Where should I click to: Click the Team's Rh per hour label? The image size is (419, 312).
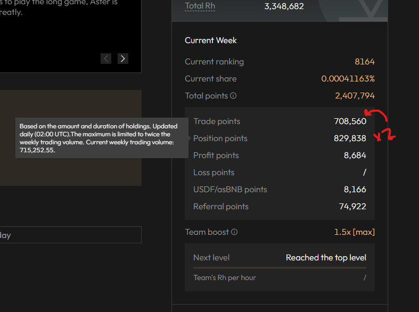225,278
